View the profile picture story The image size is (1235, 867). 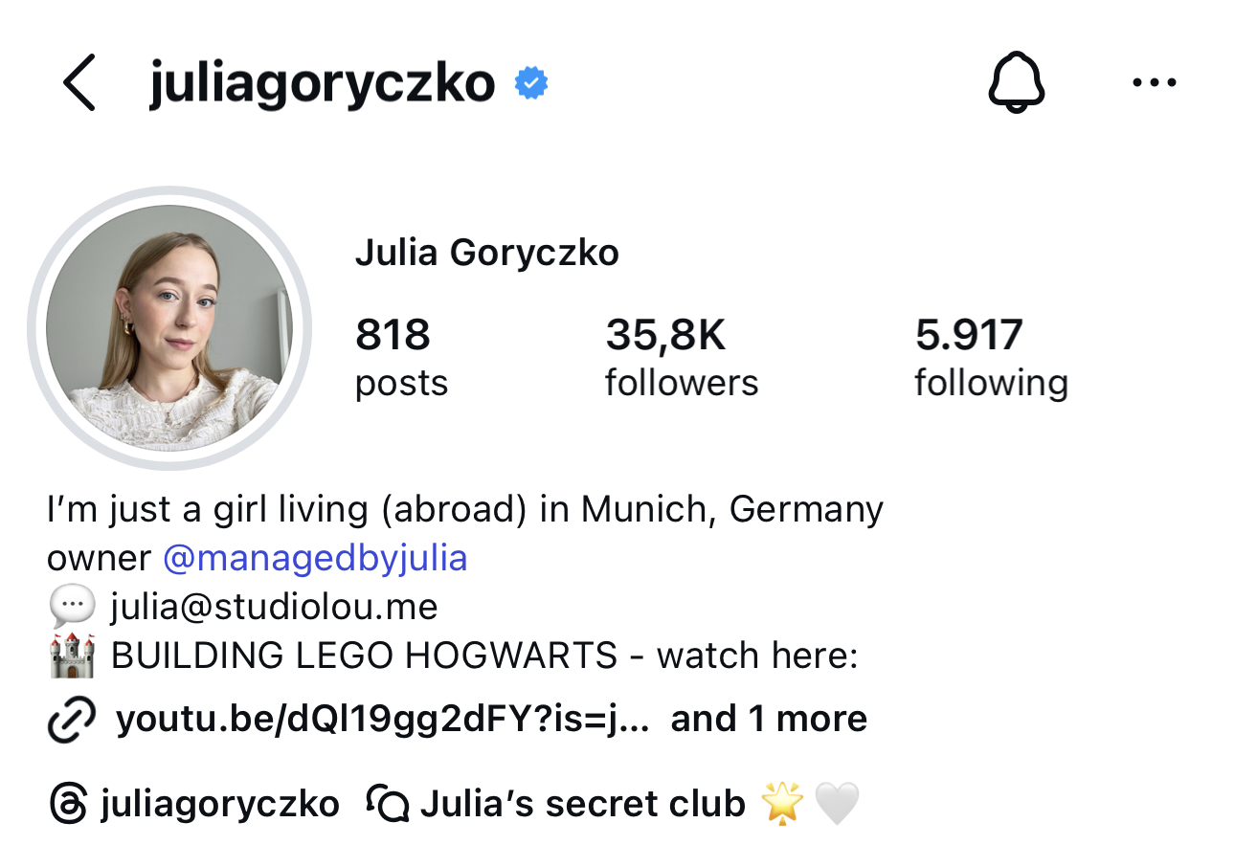pyautogui.click(x=169, y=328)
